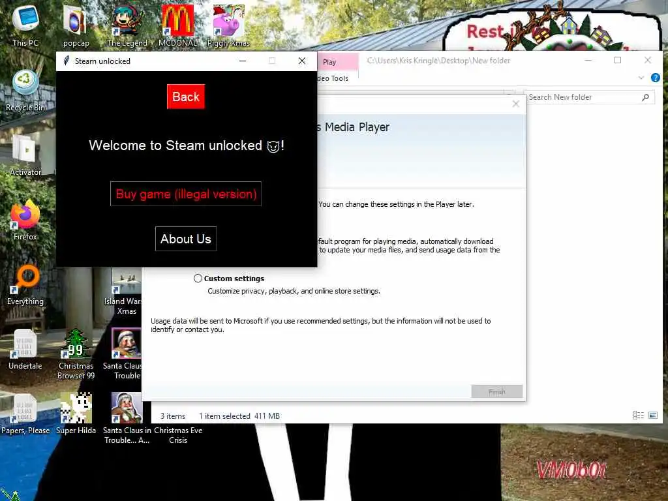
Task: Launch the Undertale shortcut
Action: [25, 350]
